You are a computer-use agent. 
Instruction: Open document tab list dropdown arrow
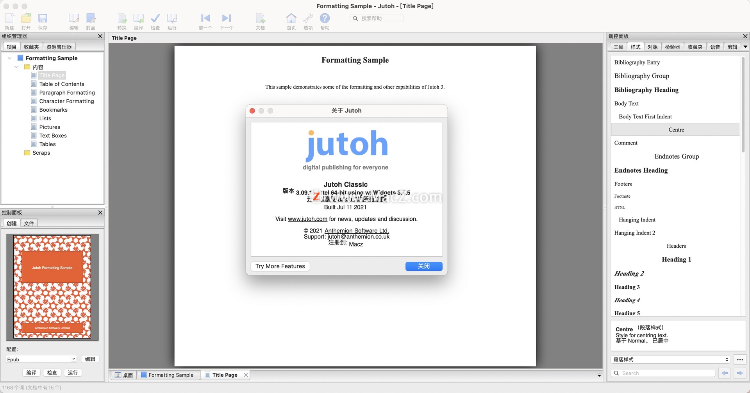(x=599, y=375)
